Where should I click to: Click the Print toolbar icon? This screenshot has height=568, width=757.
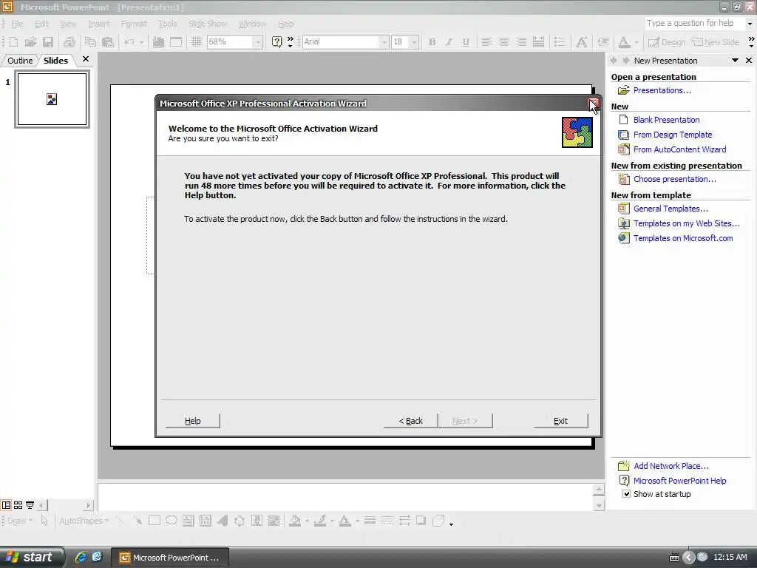69,42
